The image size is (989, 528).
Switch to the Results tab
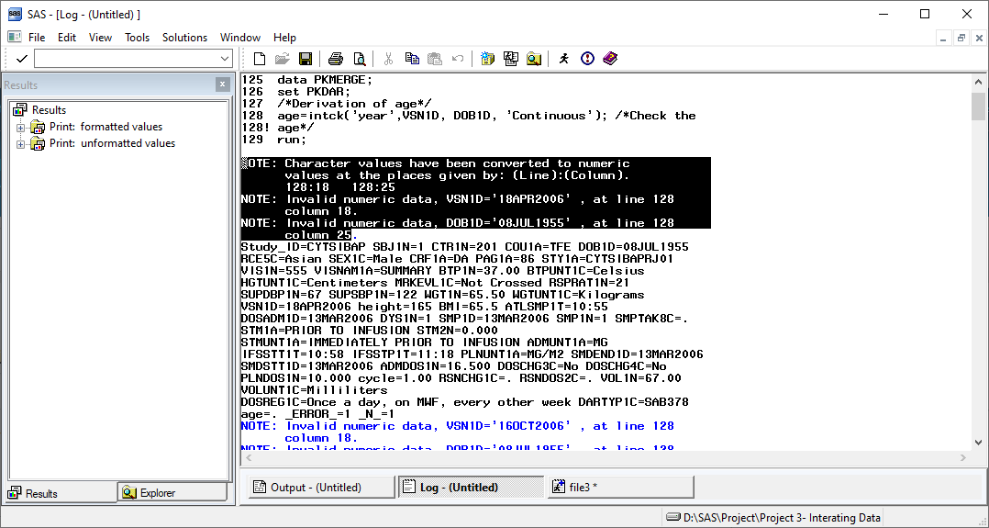(x=61, y=493)
